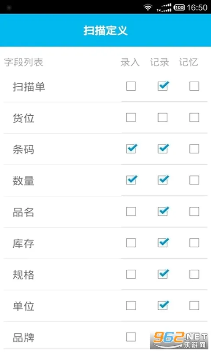Tap the battery indicator icon

coord(179,7)
